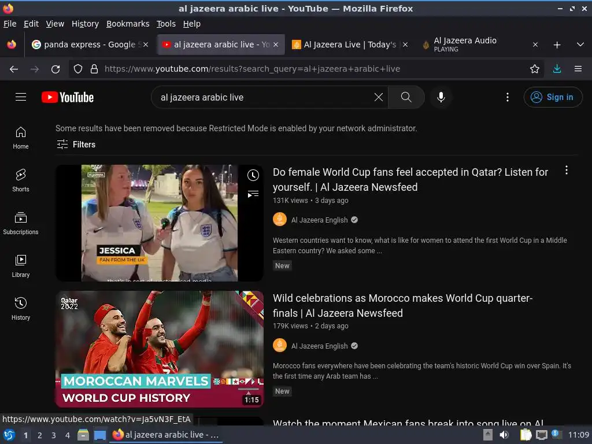Open 'Wild celebrations as Morocco' video title

coord(402,305)
